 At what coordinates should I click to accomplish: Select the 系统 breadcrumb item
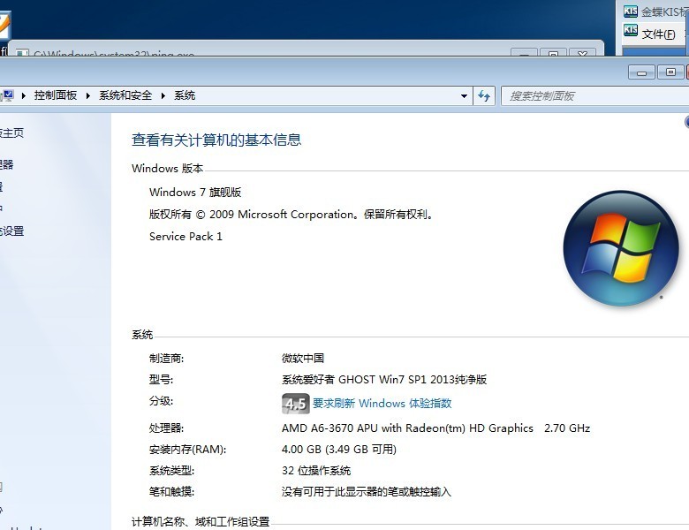(x=185, y=95)
